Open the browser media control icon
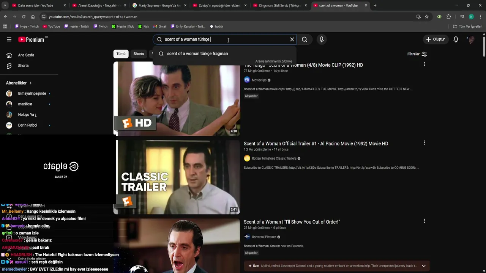 [x=462, y=17]
